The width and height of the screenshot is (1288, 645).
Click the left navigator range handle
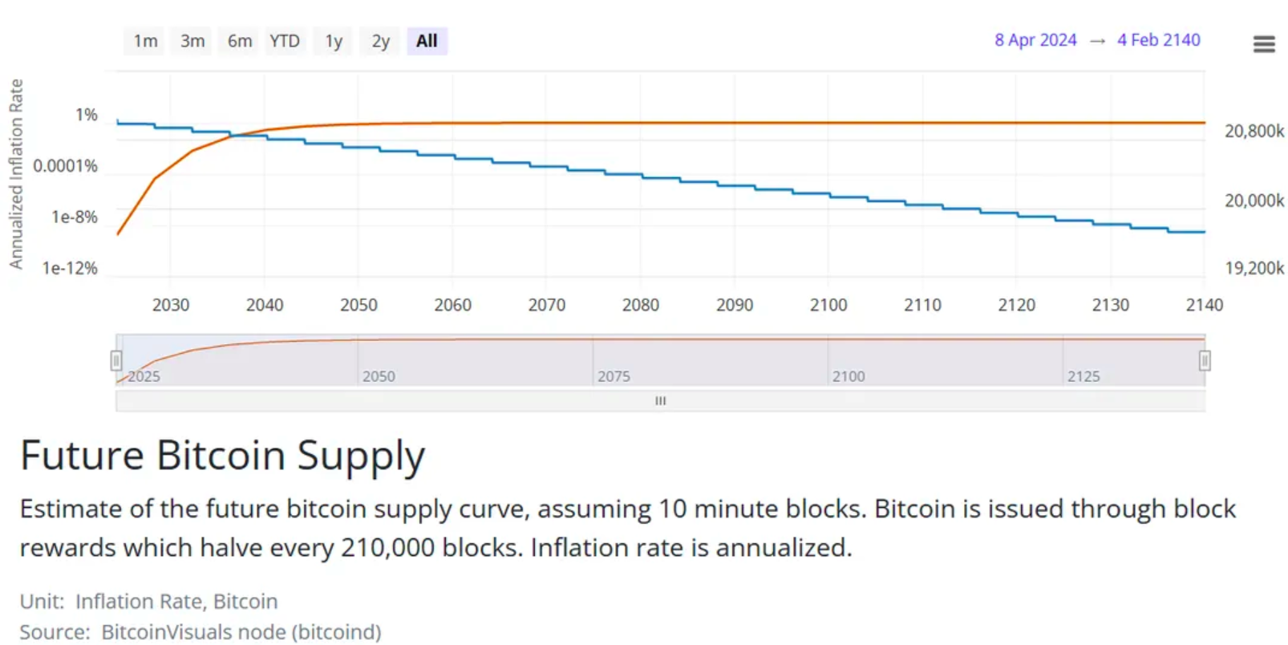coord(116,360)
